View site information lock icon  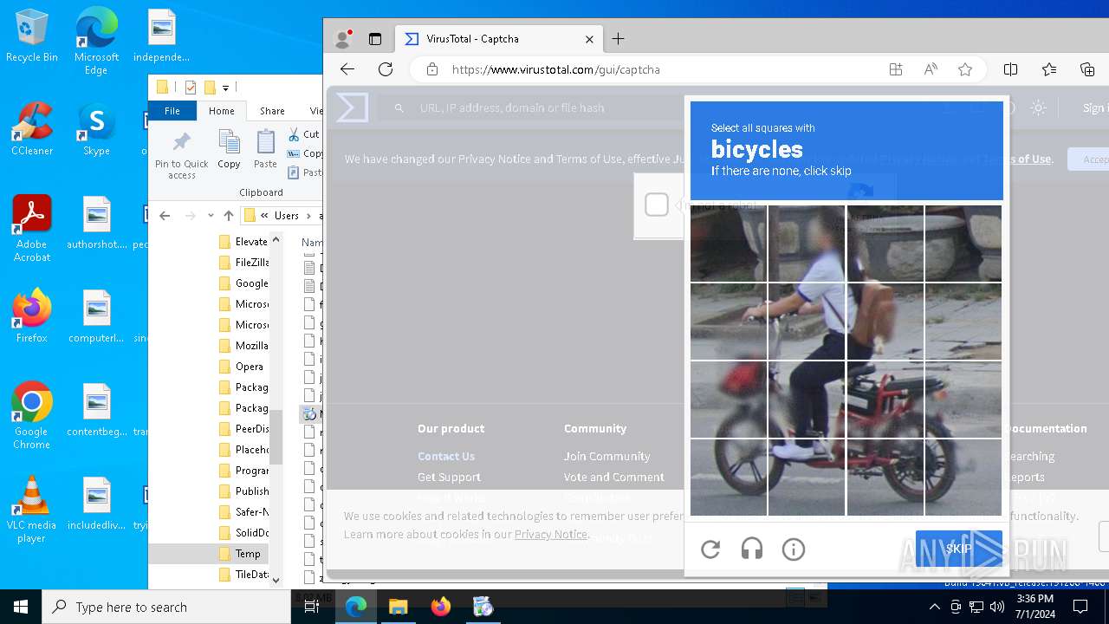(x=431, y=69)
